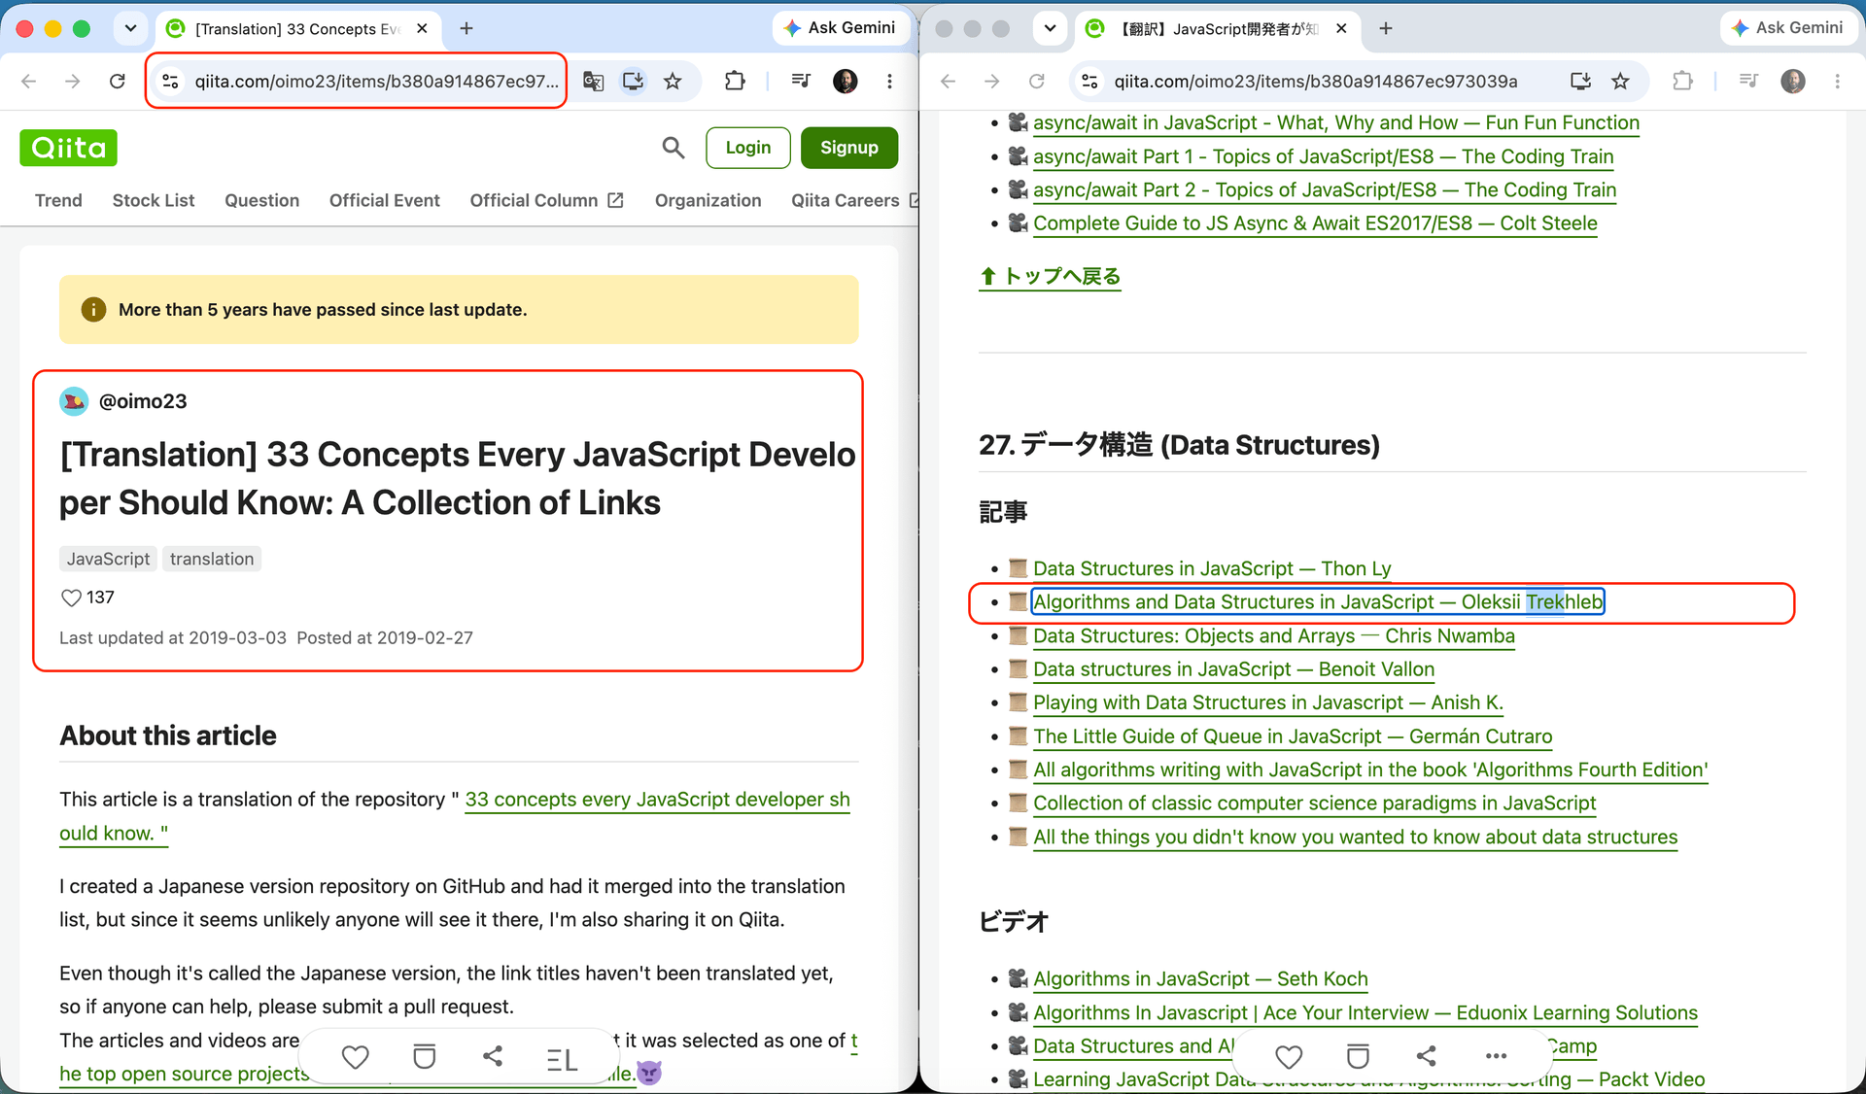Like the article via right floating heart
Screen dimensions: 1866x1094
coord(1289,1057)
